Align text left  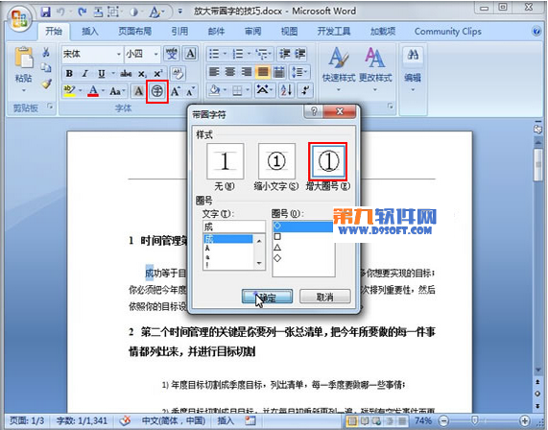tap(214, 72)
